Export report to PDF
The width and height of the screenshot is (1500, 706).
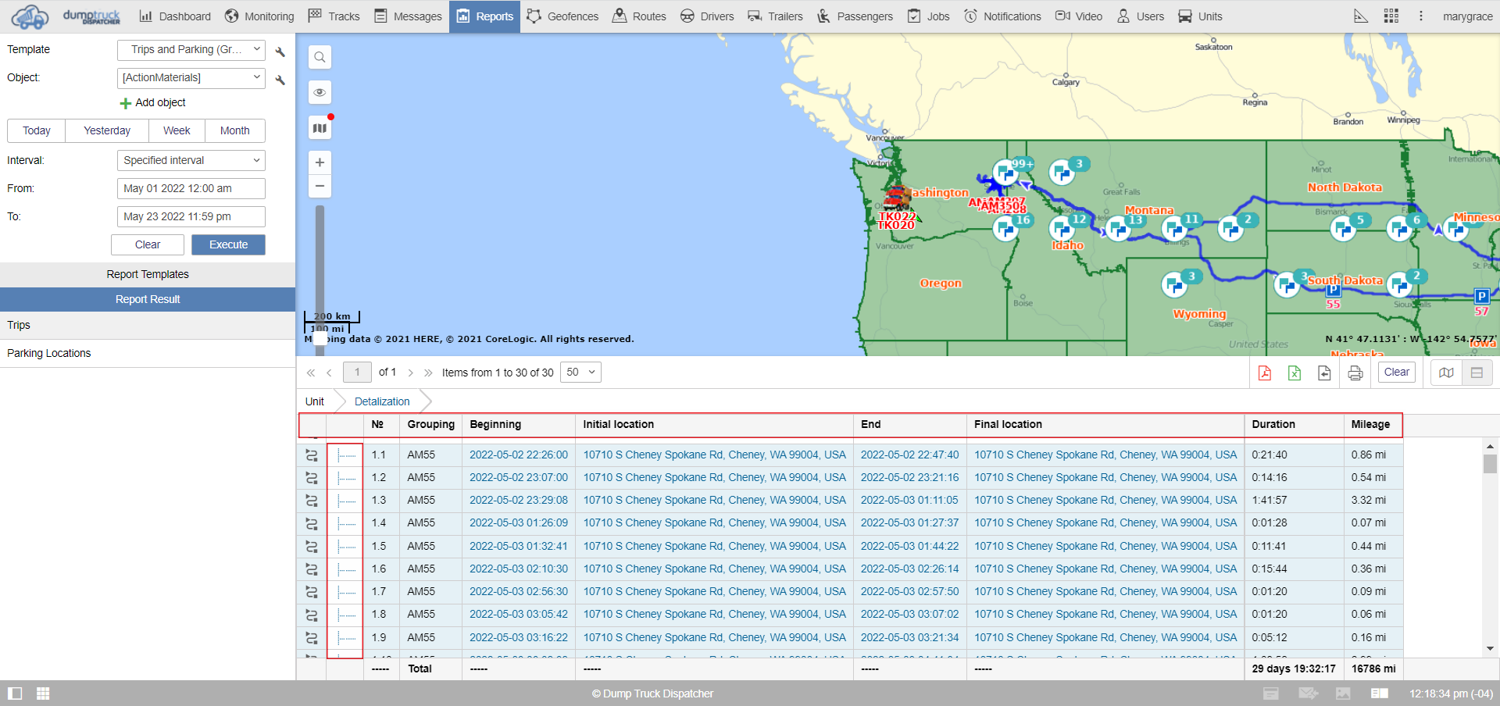pyautogui.click(x=1264, y=373)
